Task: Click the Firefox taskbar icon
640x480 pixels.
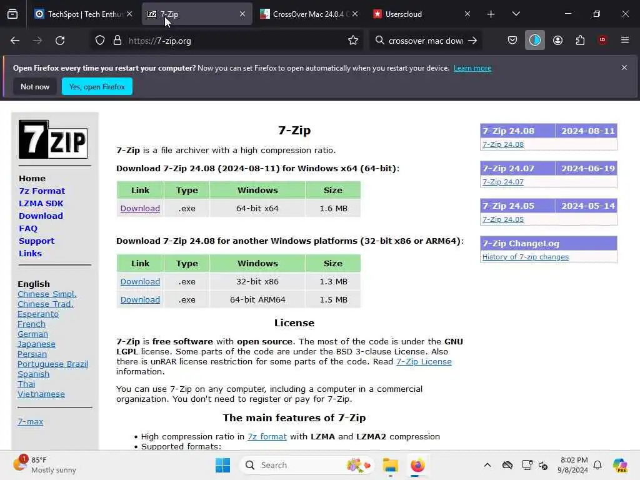Action: point(417,465)
